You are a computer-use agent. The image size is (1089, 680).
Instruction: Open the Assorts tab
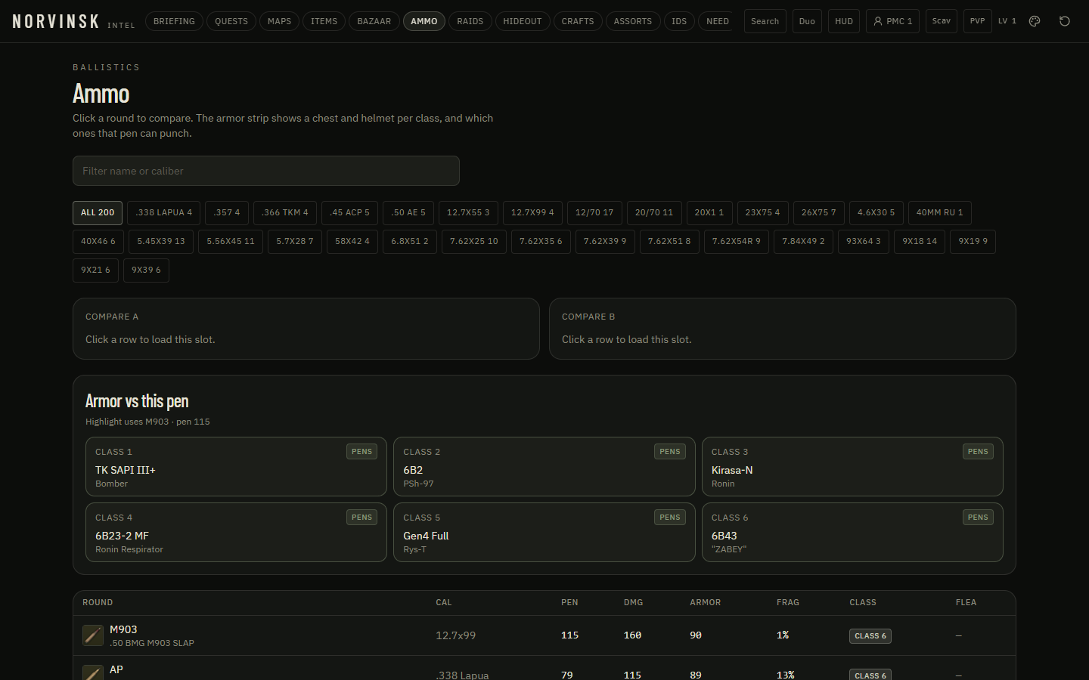point(633,21)
